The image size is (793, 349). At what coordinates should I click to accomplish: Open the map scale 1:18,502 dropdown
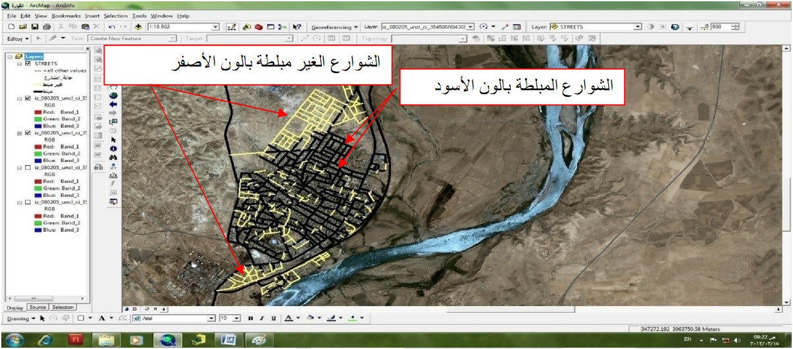215,27
